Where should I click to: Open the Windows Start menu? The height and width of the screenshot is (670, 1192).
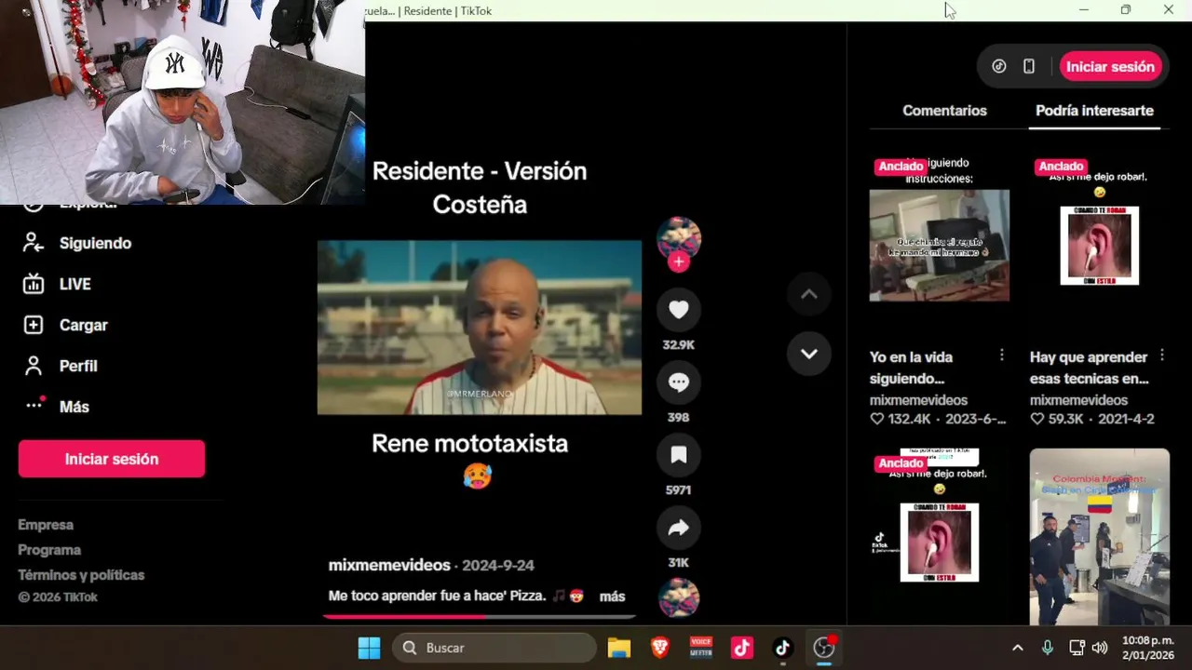pyautogui.click(x=369, y=648)
